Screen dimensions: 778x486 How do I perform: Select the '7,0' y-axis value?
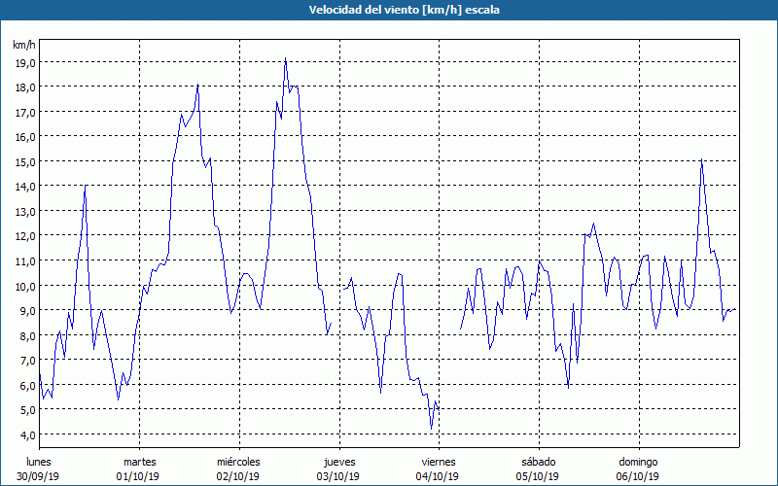[28, 361]
